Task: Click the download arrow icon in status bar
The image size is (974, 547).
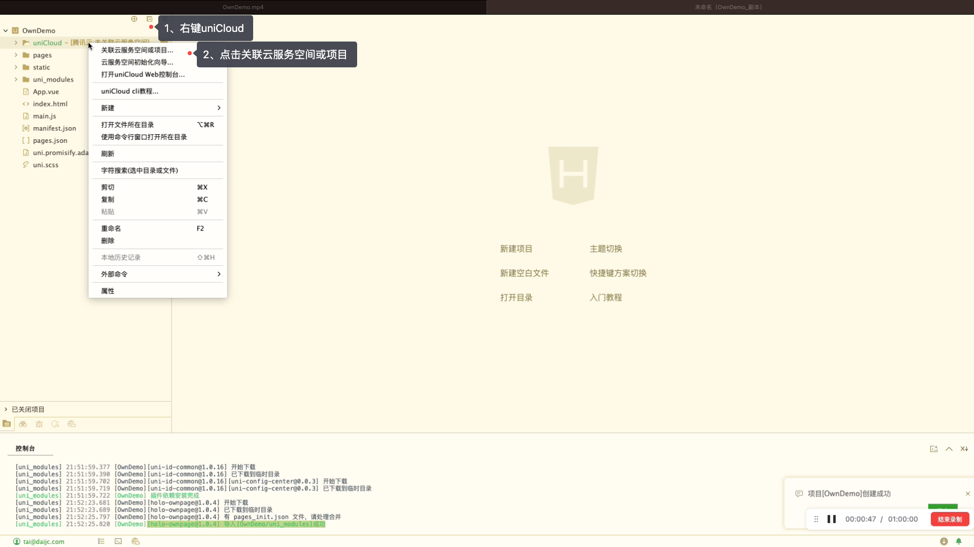Action: [944, 541]
